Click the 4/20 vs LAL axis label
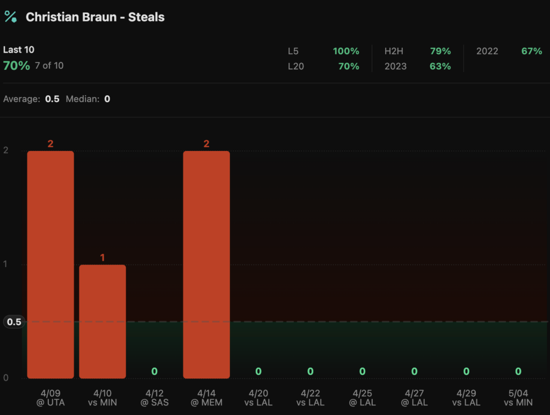Viewport: 550px width, 415px height. (x=258, y=398)
